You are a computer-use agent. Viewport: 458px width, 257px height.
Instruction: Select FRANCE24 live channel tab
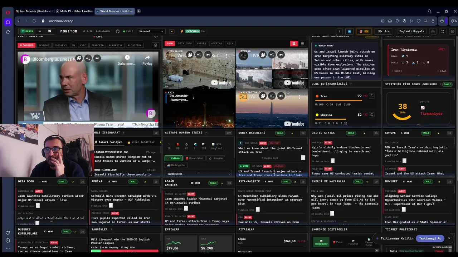point(97,45)
